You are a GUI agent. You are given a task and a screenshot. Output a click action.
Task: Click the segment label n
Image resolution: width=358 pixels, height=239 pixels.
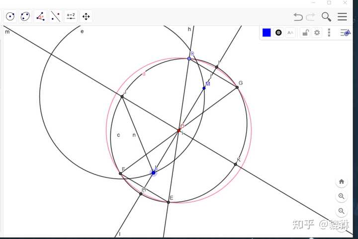tap(134, 135)
